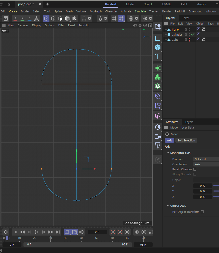Toggle Cube red visibility dots
The image size is (219, 253).
[189, 39]
